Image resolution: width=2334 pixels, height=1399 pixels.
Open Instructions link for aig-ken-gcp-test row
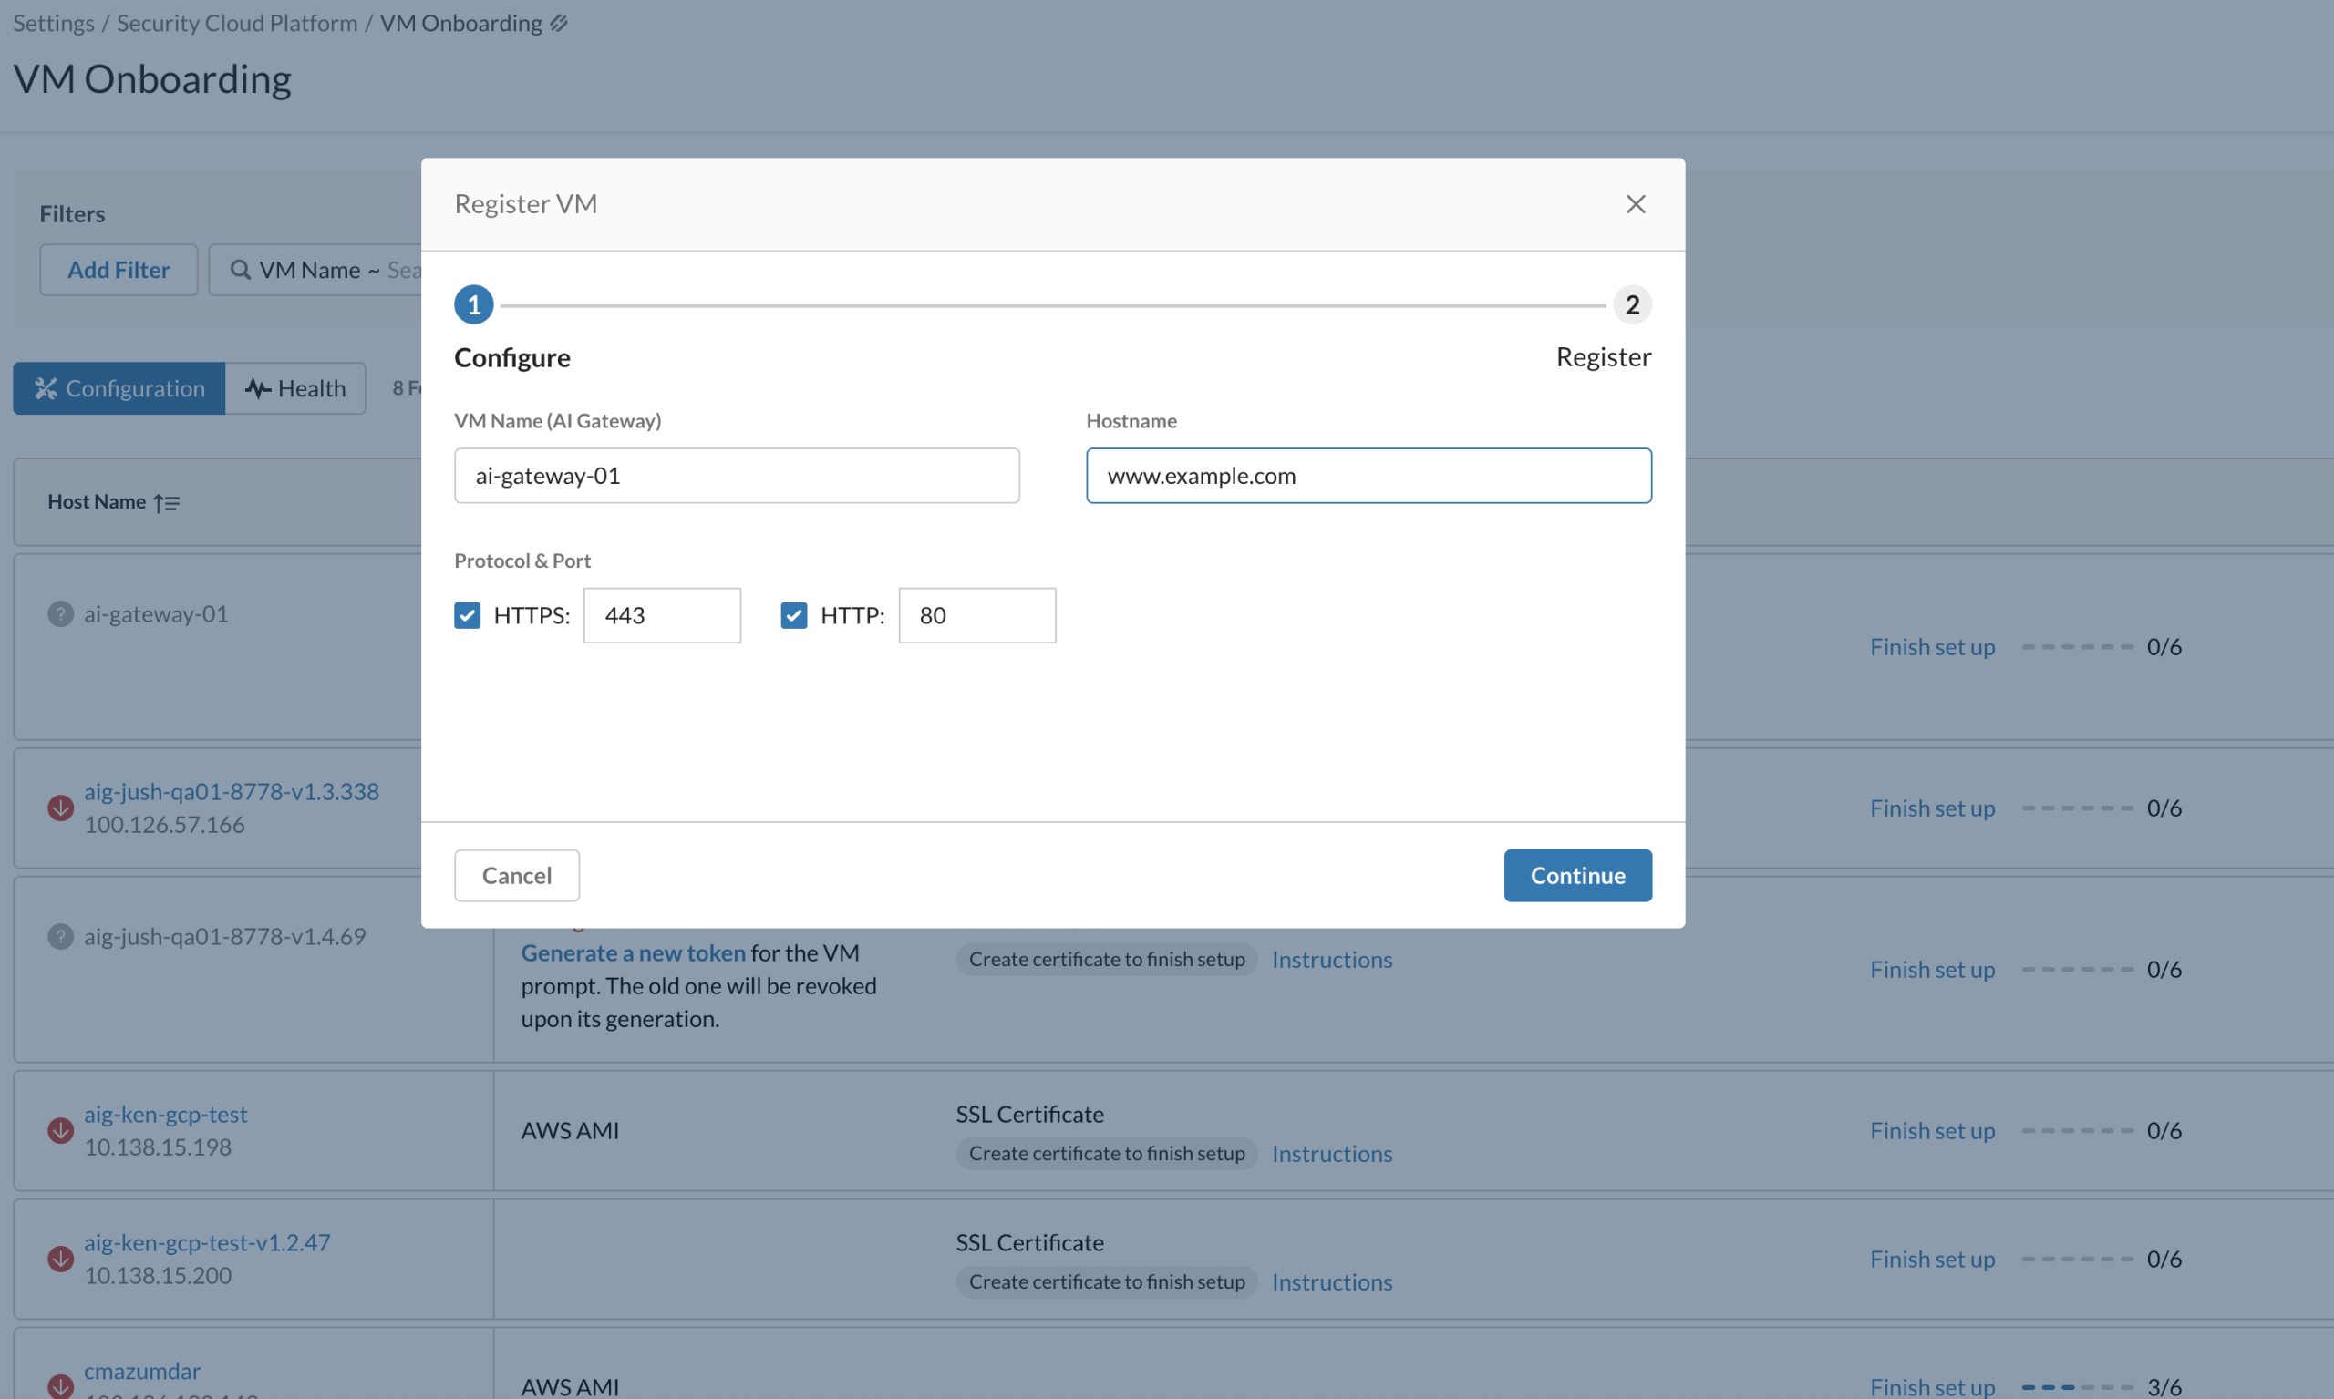[x=1331, y=1154]
